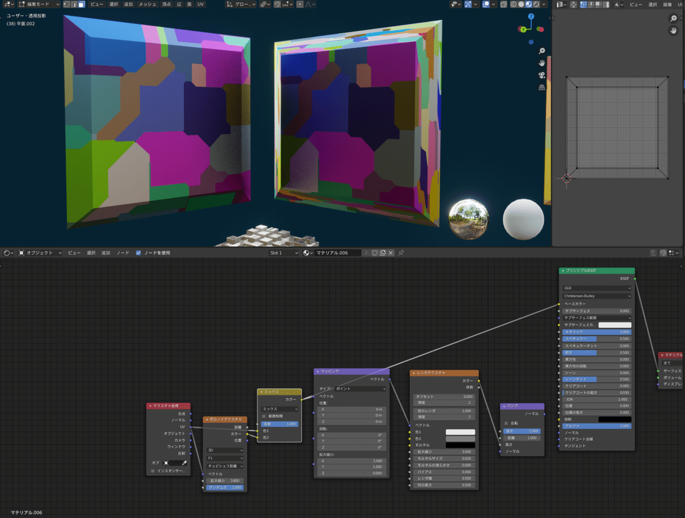Toggle the ノードを使用 checkbox

point(138,253)
